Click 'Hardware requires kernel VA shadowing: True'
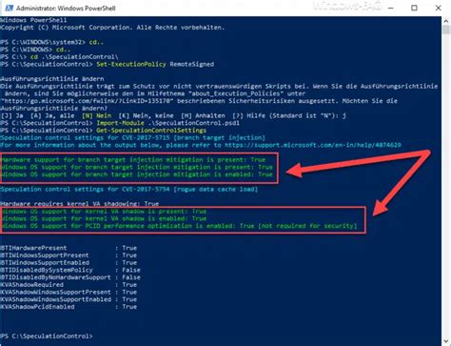Screen dimensions: 451x346 [80, 204]
